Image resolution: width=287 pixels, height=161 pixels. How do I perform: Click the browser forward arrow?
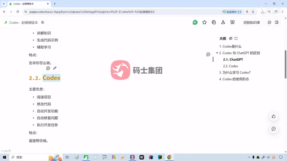[x=11, y=12]
